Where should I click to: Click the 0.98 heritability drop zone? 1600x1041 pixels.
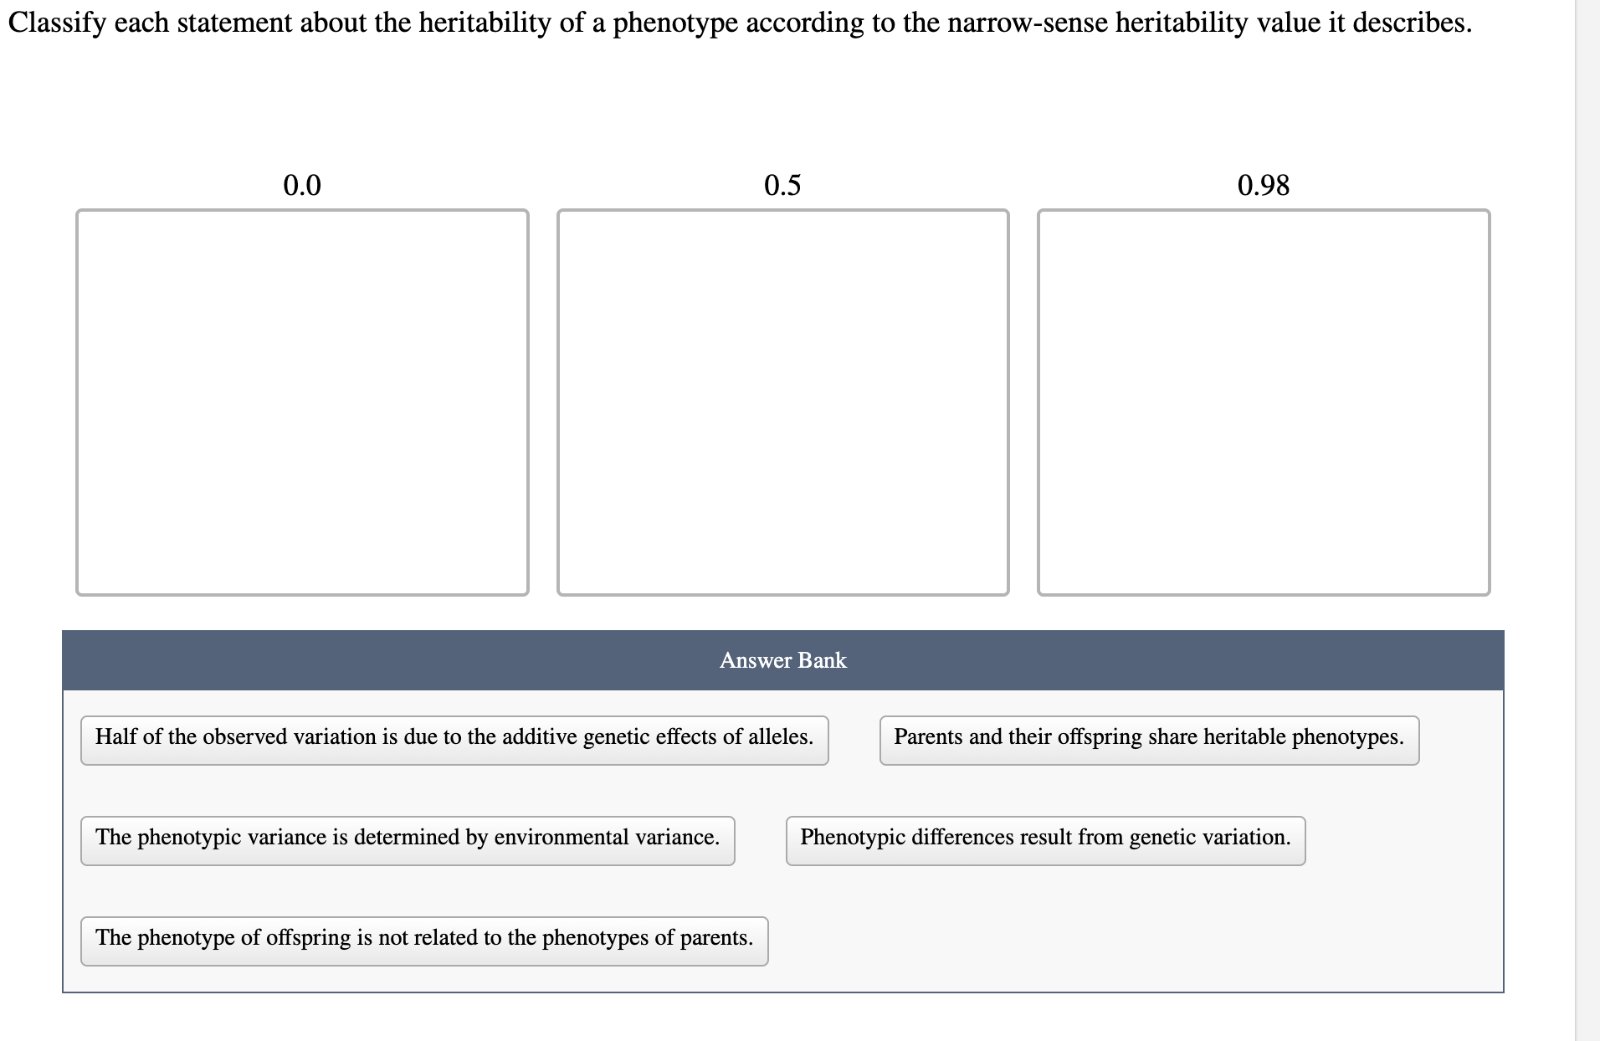pyautogui.click(x=1264, y=402)
